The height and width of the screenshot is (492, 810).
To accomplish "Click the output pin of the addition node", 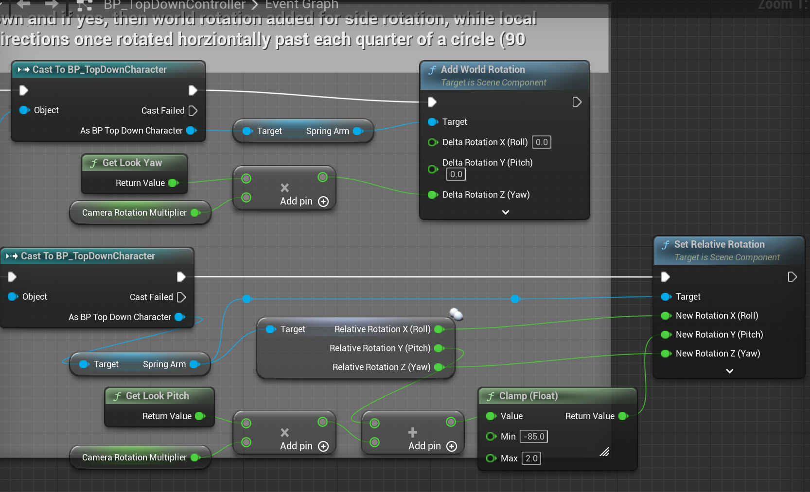I will click(x=451, y=422).
